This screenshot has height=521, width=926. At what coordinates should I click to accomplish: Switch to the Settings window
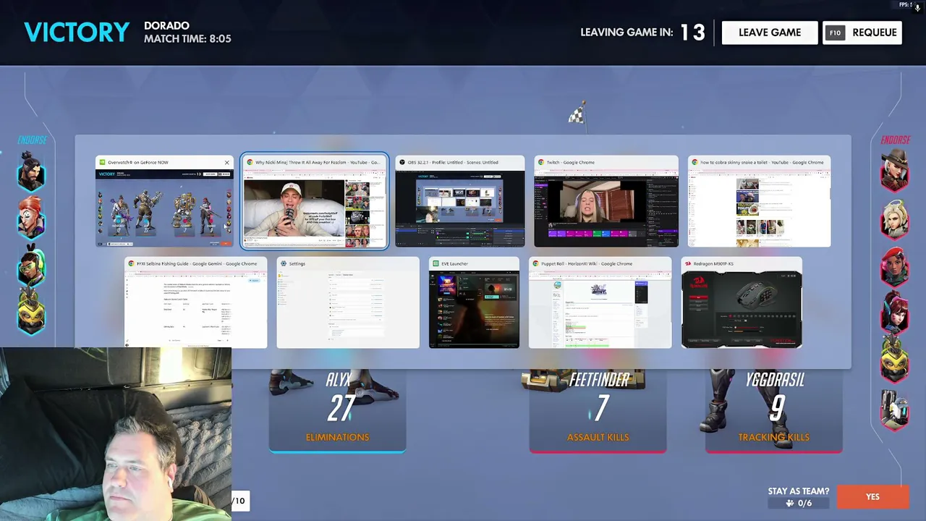[348, 302]
